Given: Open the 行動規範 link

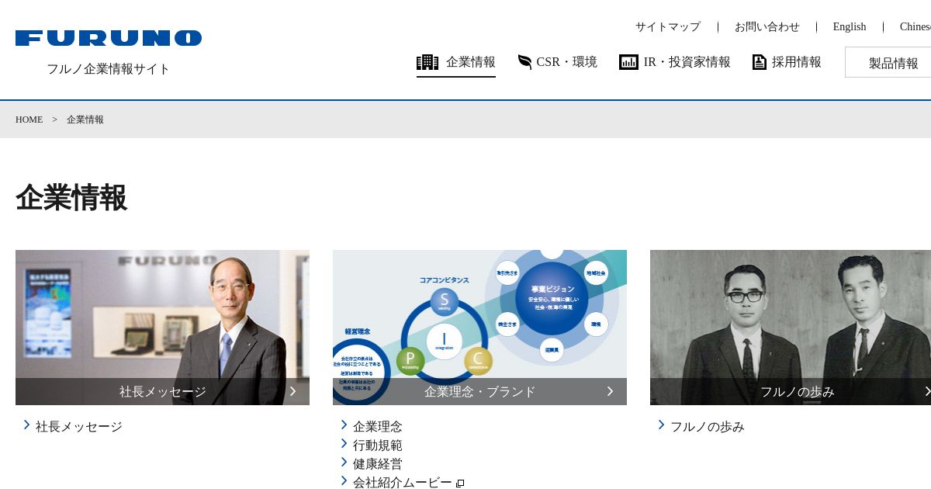Looking at the screenshot, I should coord(378,445).
